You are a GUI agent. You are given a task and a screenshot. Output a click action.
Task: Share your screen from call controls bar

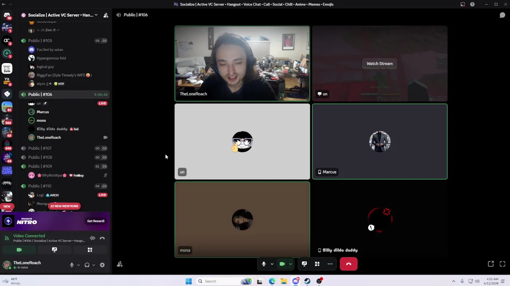[x=304, y=264]
